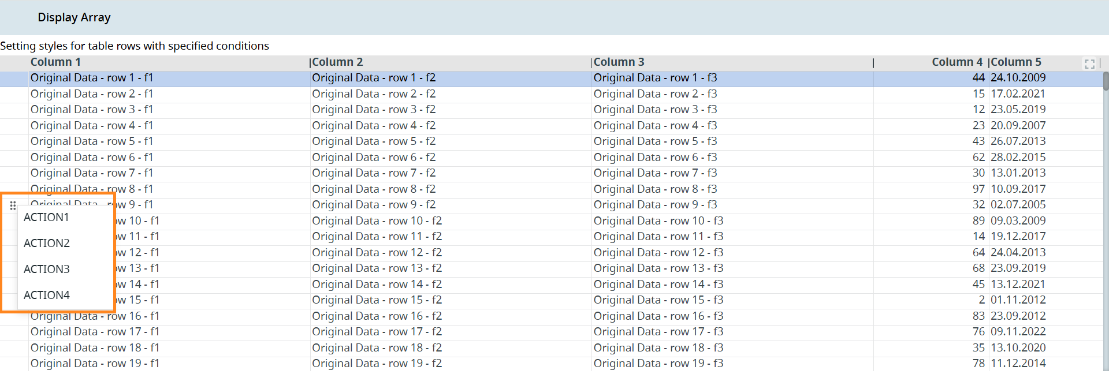Click the fullscreen icon in table header
The image size is (1109, 374).
(x=1089, y=64)
